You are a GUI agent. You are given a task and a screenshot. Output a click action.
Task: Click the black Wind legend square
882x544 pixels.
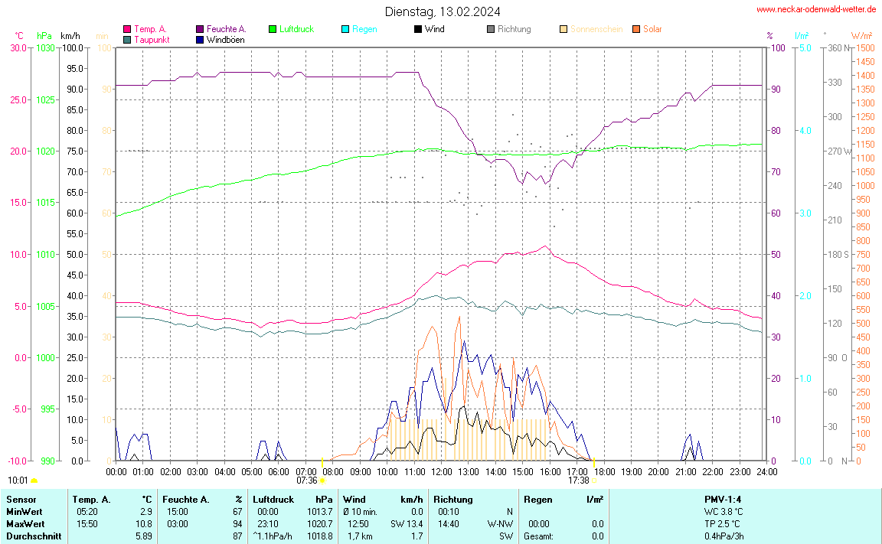coord(417,29)
